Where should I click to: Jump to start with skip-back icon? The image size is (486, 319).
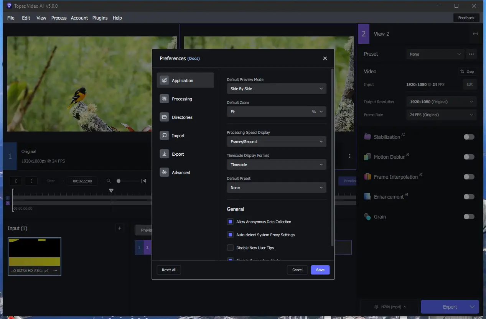(144, 181)
